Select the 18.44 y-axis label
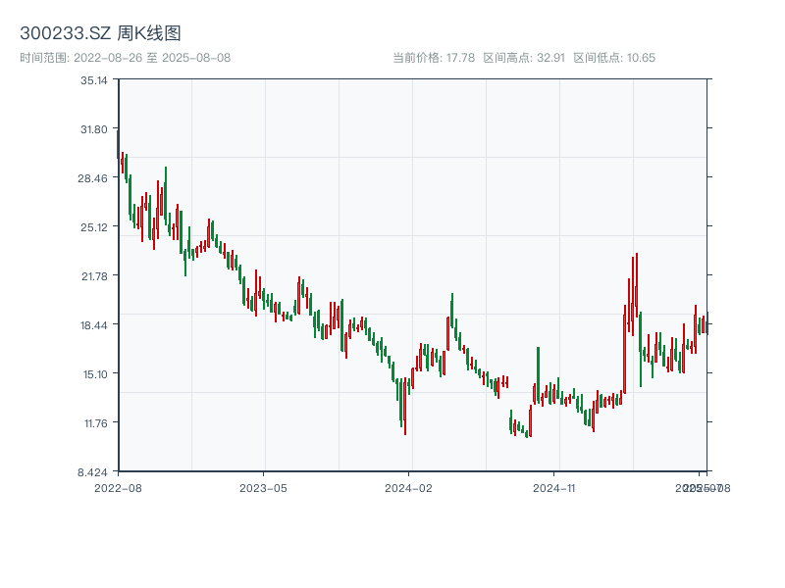 coord(94,325)
